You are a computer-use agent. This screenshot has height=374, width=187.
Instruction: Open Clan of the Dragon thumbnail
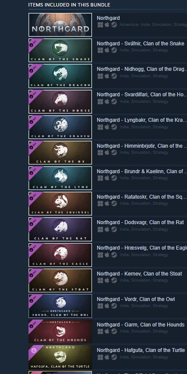coord(60,76)
